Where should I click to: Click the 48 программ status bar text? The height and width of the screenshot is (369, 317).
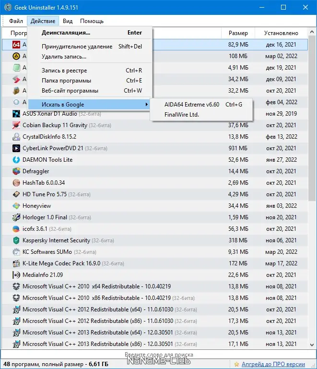[56, 364]
